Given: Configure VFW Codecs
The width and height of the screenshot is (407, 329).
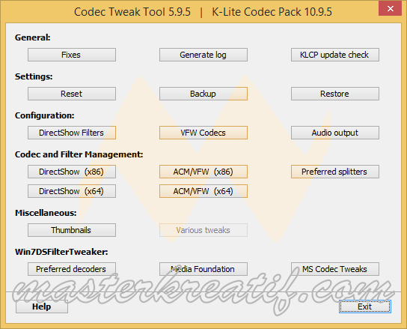Looking at the screenshot, I should (203, 133).
